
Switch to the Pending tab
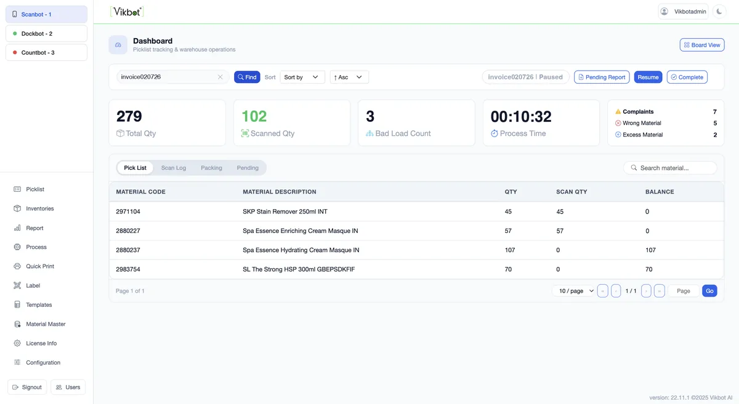(248, 168)
